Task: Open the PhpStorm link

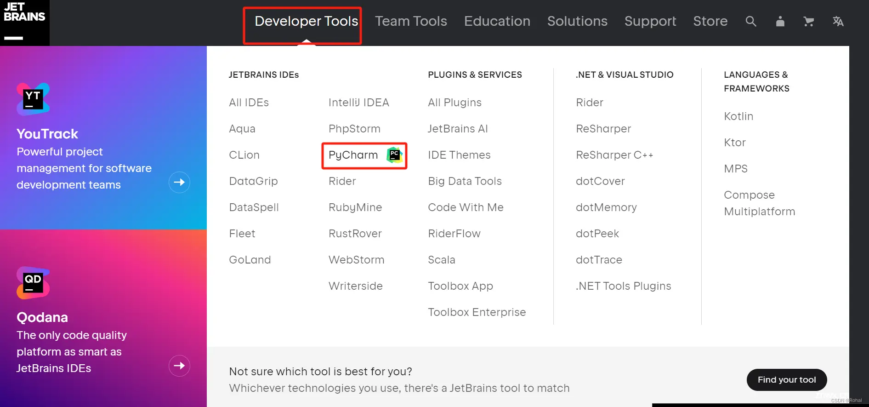Action: 355,129
